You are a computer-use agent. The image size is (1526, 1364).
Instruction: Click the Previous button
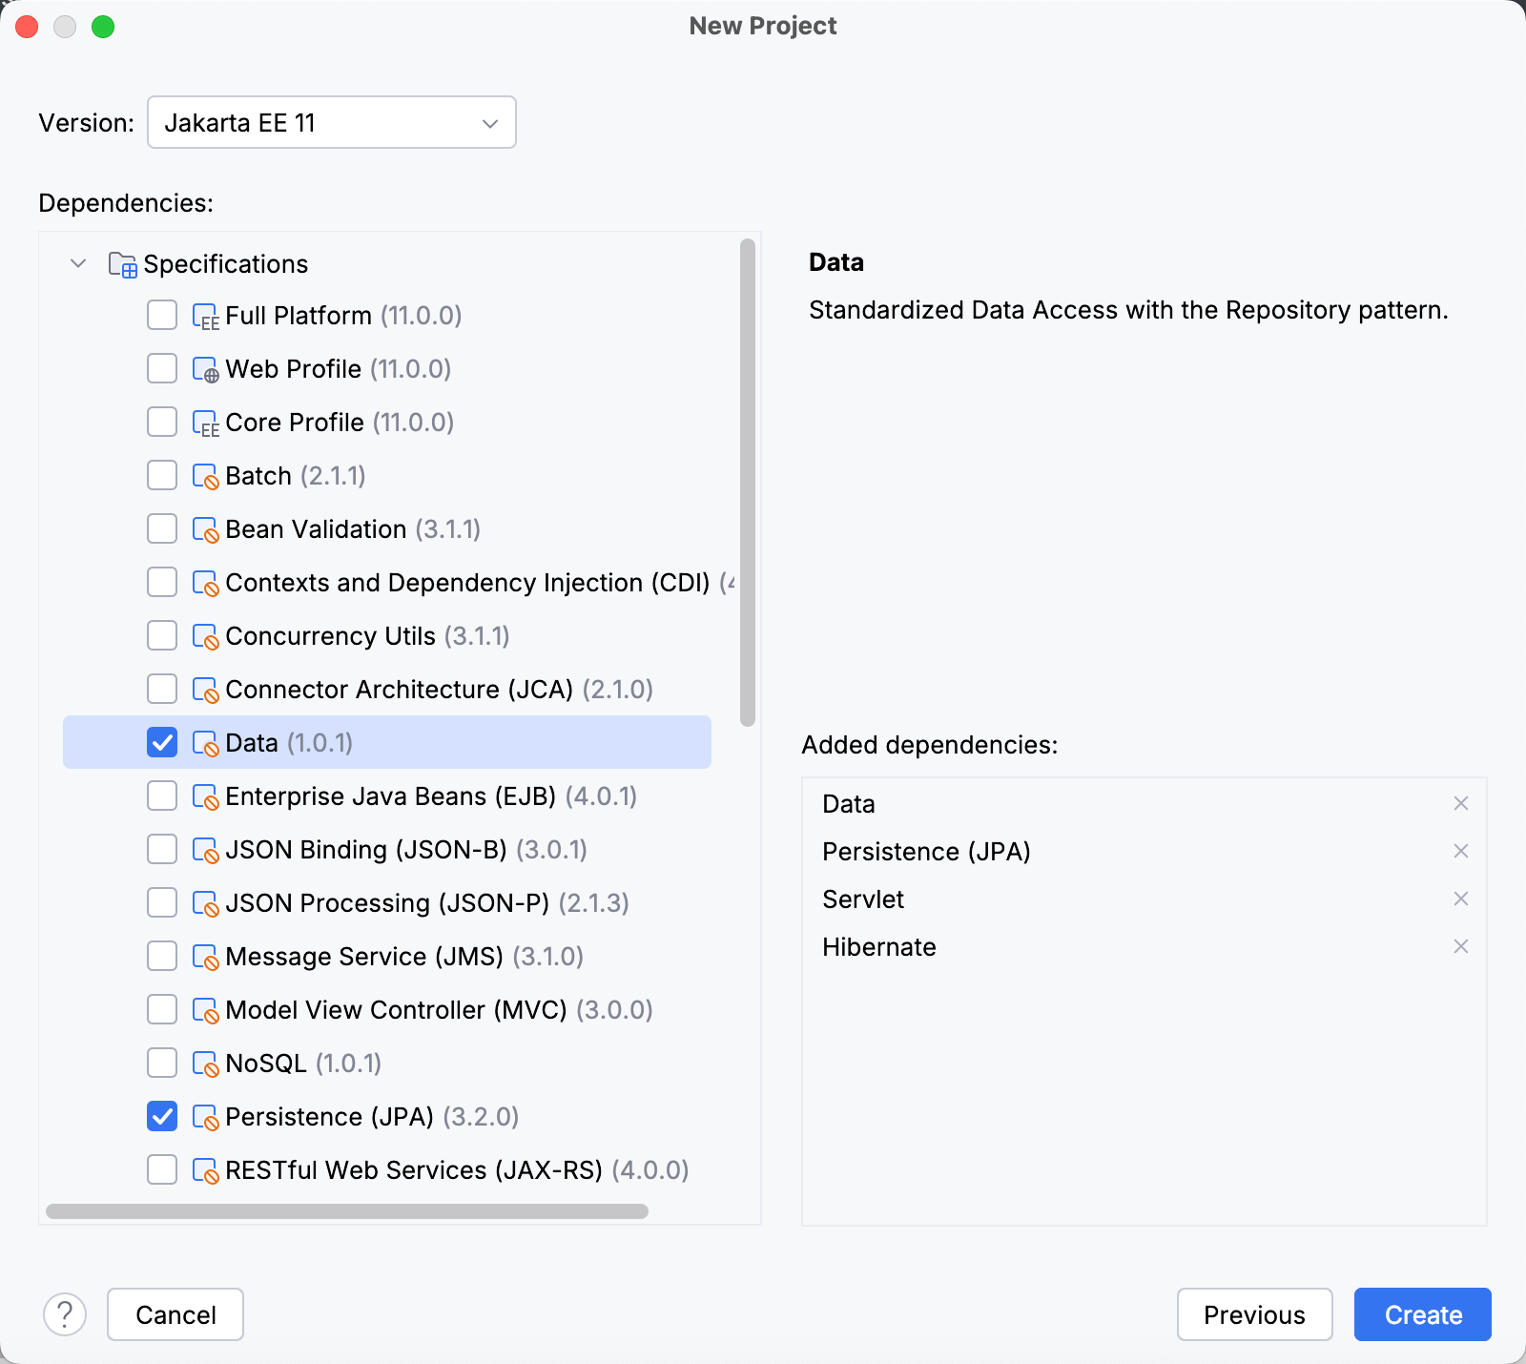point(1255,1314)
